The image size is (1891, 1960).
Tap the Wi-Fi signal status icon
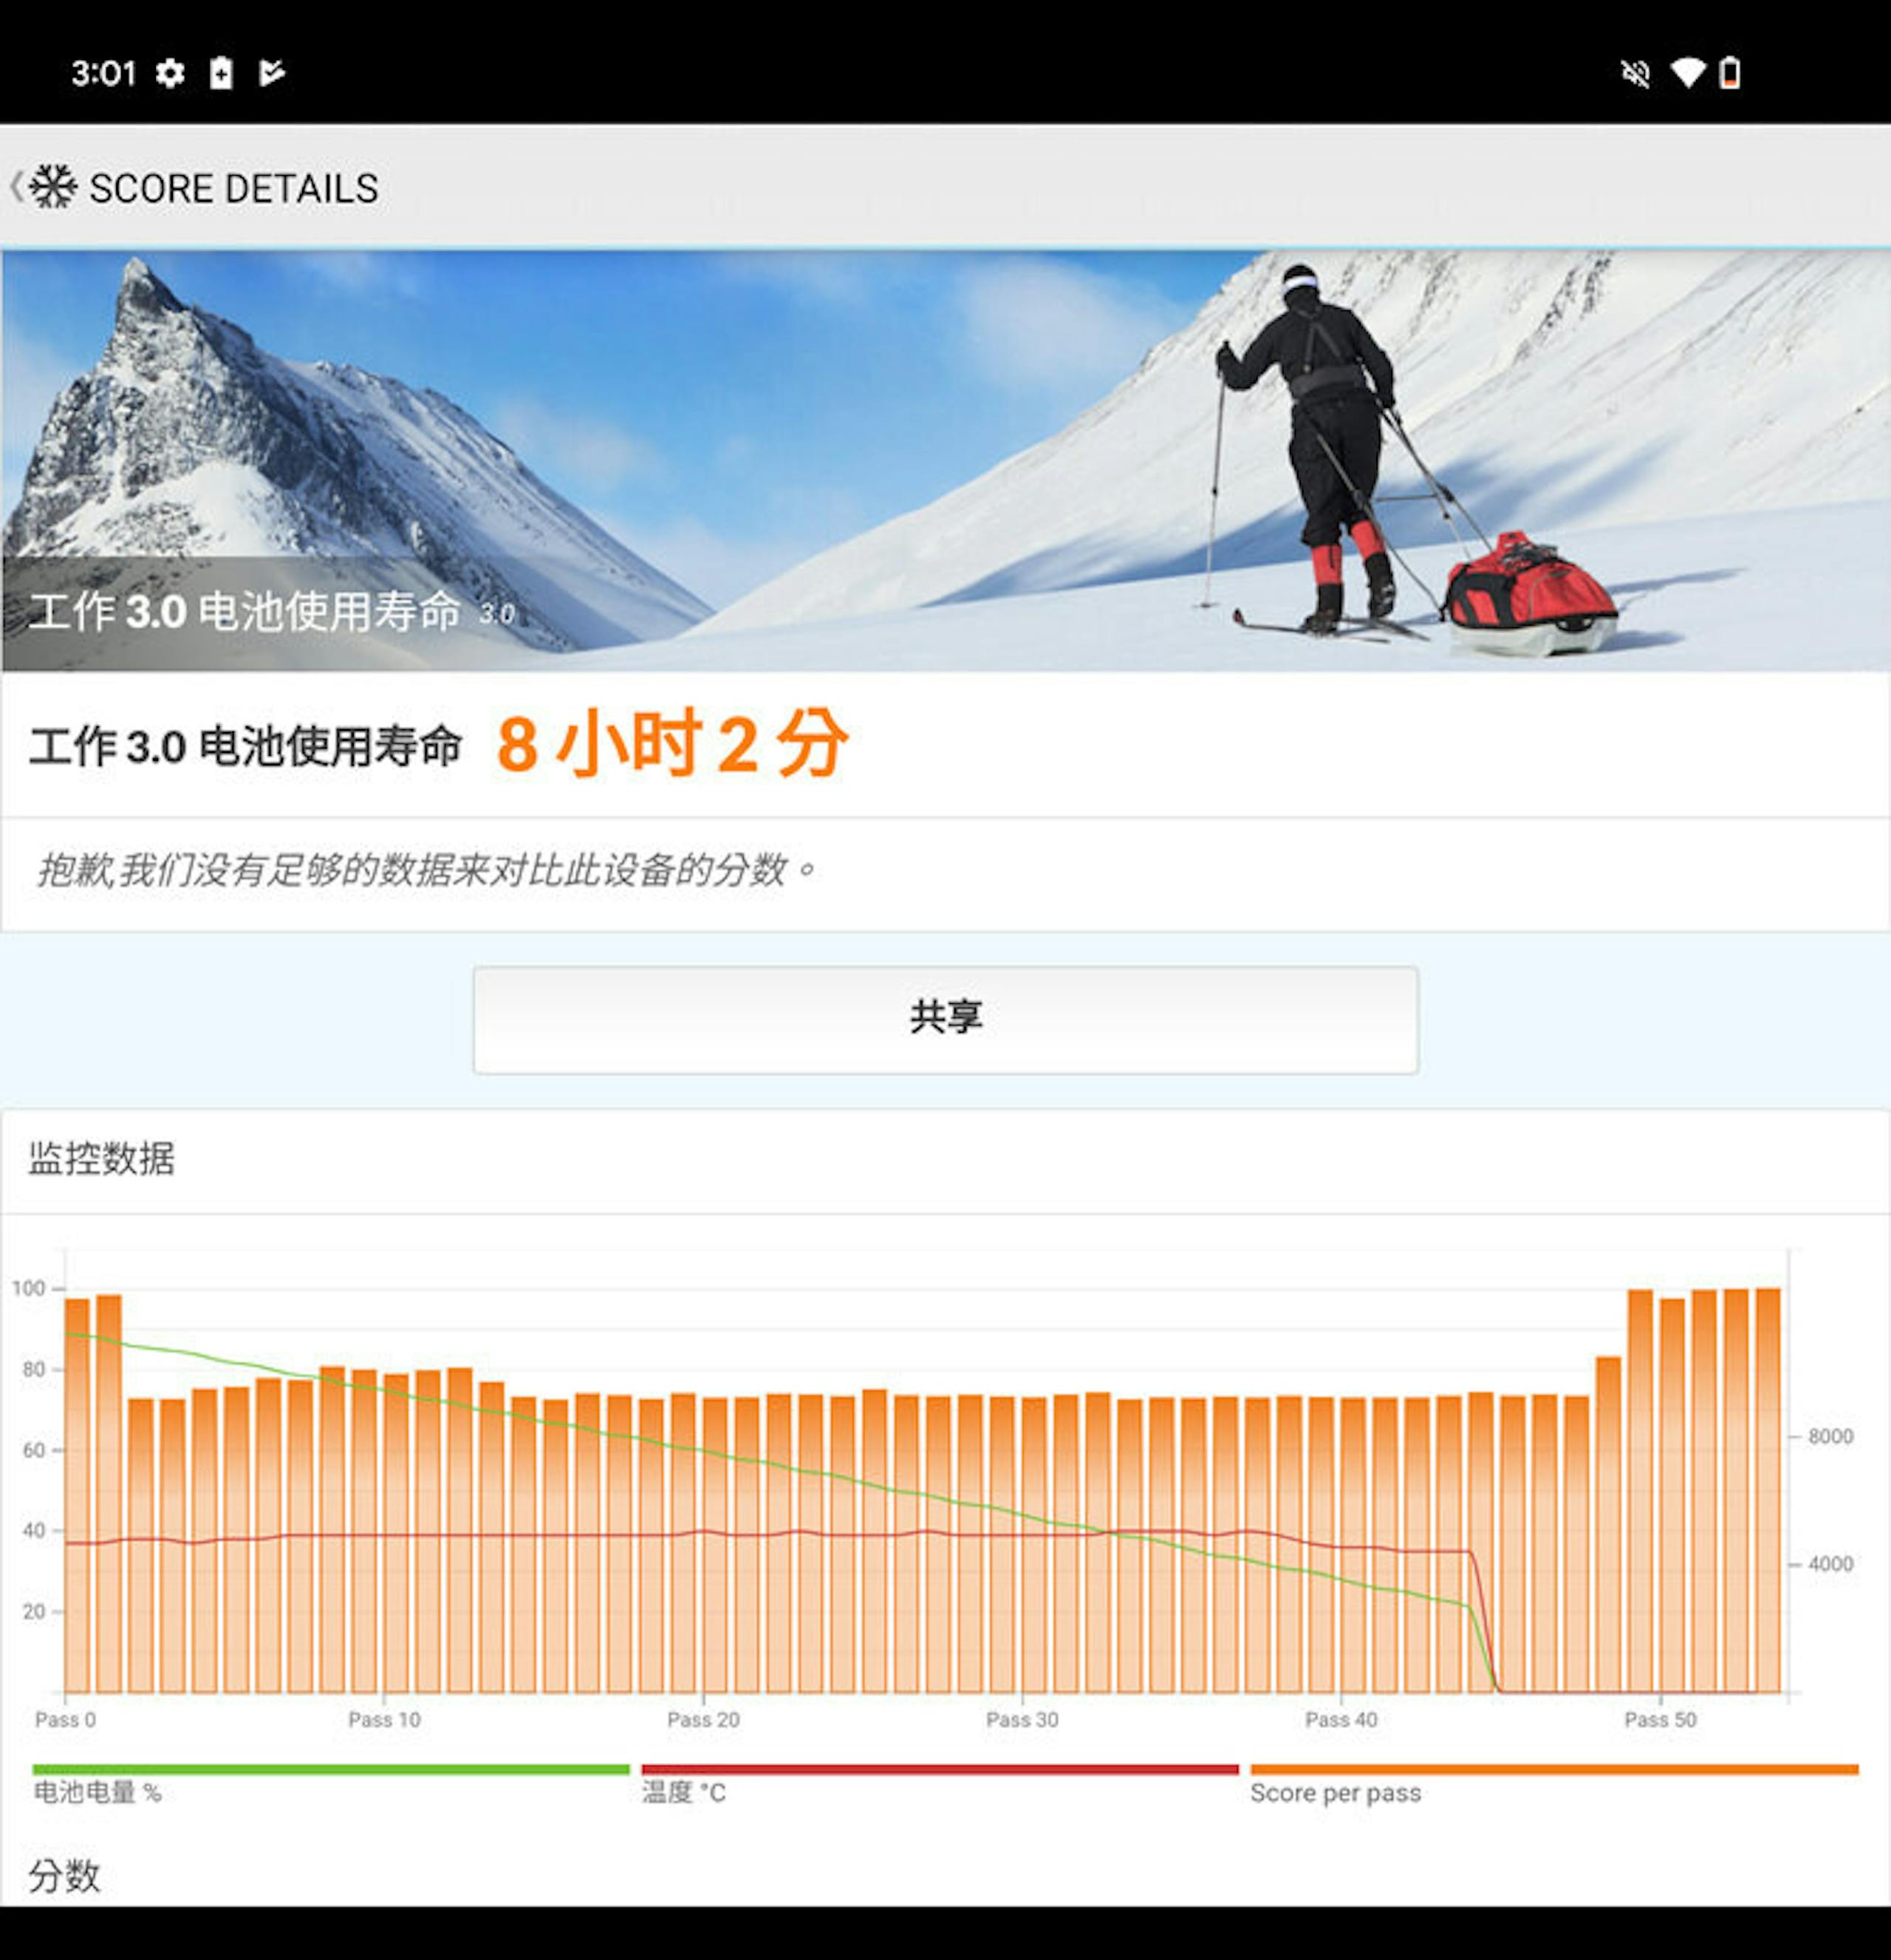tap(1688, 73)
